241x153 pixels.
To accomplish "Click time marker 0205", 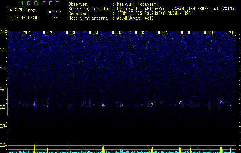I will coord(116,33).
